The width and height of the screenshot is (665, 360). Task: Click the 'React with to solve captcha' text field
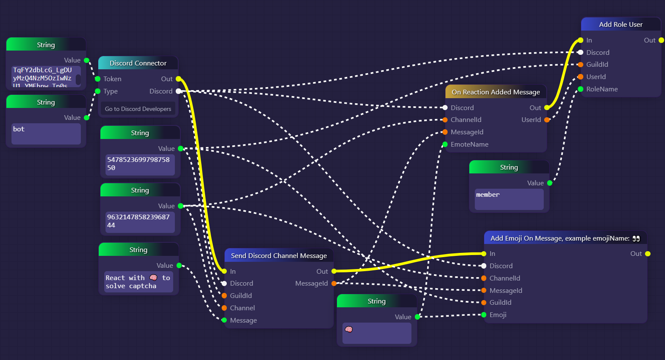point(138,282)
